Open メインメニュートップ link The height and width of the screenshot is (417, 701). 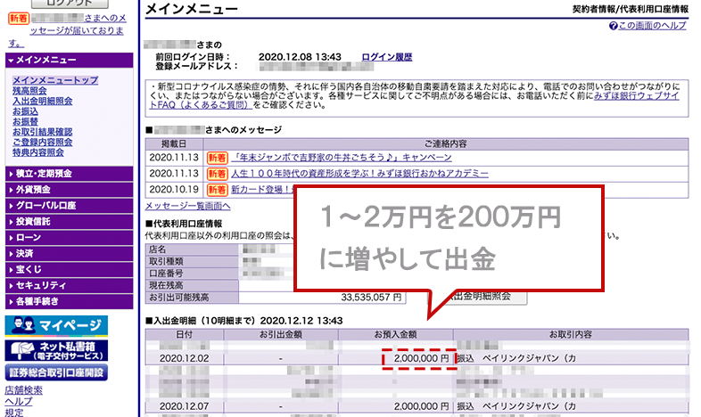coord(55,80)
